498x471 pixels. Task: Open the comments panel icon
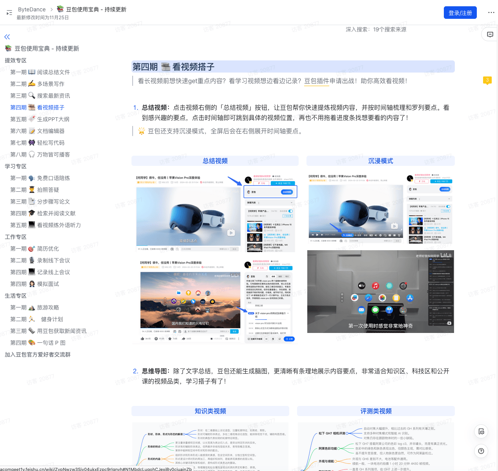pos(490,35)
